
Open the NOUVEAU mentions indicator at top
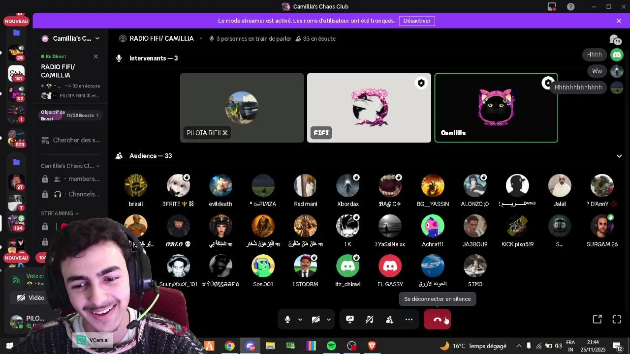coord(16,21)
